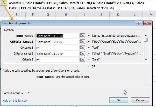Click the Criteria_range2 text box
This screenshot has width=156, height=107.
57,53
